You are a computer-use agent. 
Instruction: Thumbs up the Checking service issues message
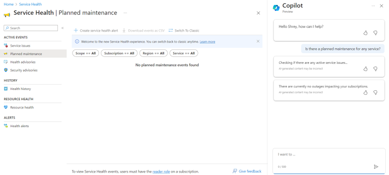click(365, 69)
